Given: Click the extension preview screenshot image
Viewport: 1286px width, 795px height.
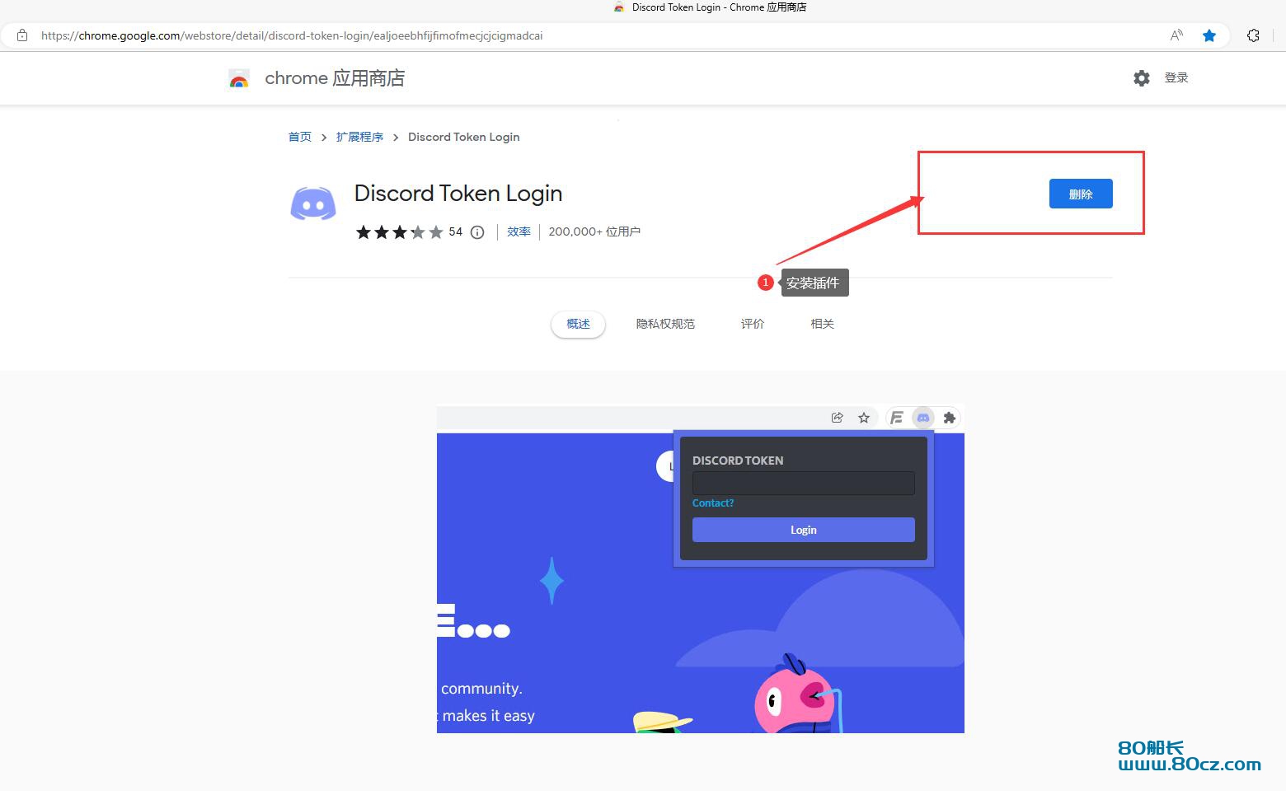Looking at the screenshot, I should click(701, 568).
